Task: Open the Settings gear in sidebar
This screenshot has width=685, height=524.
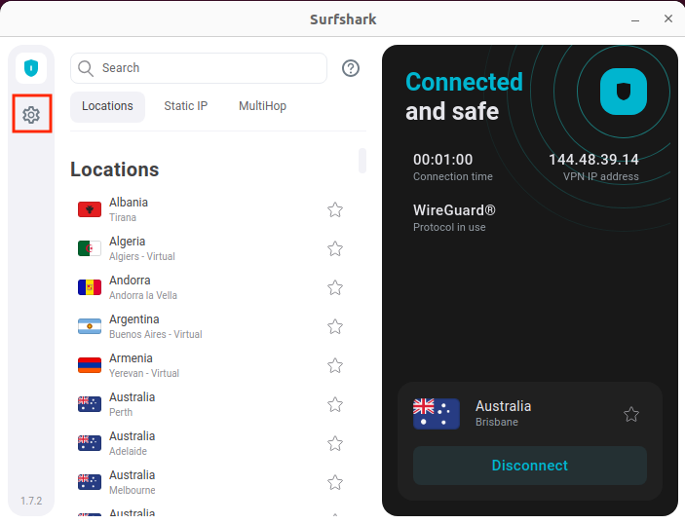Action: point(31,115)
